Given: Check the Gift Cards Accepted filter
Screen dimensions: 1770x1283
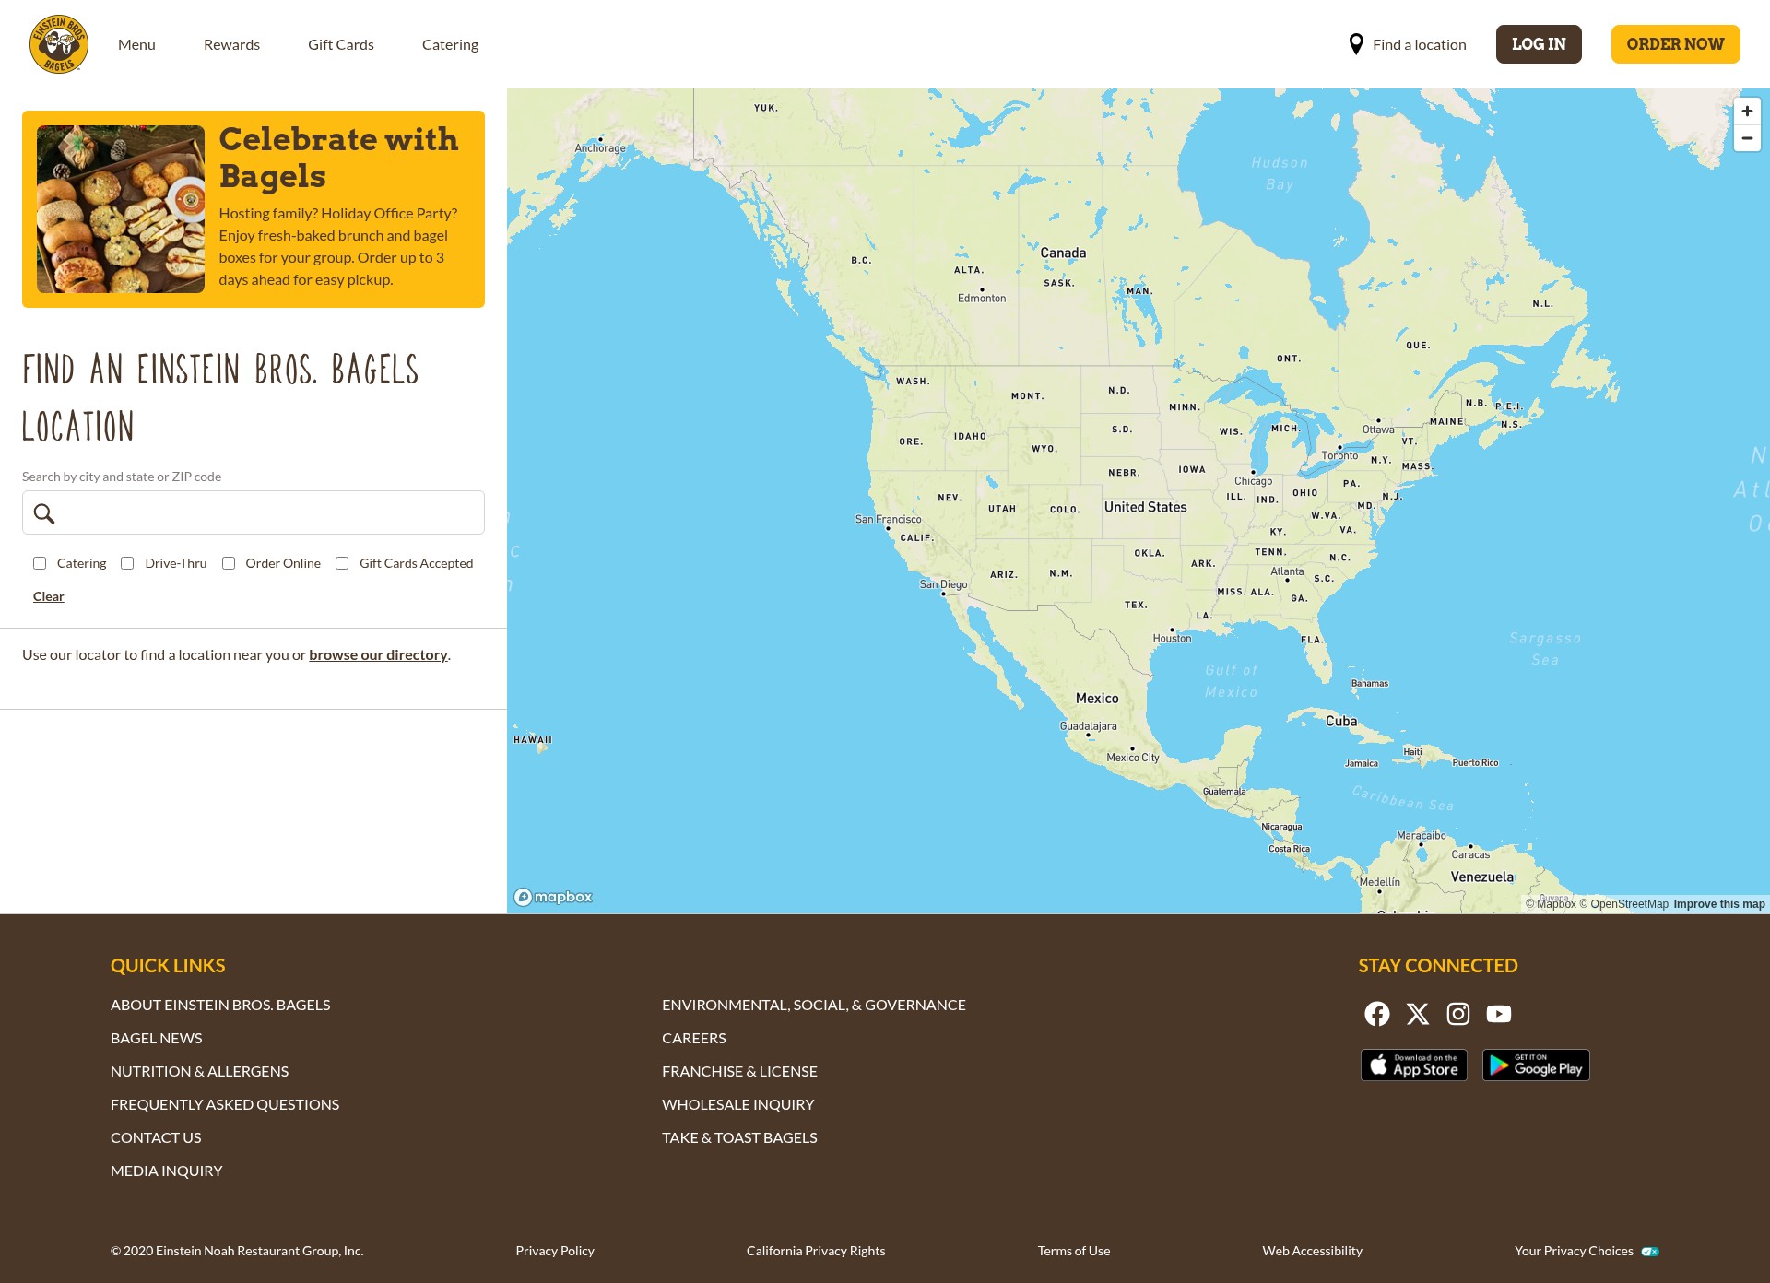Looking at the screenshot, I should pyautogui.click(x=342, y=563).
